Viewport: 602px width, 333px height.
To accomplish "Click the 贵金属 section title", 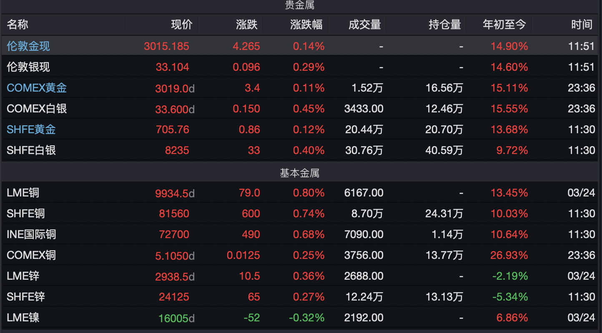I will 299,5.
